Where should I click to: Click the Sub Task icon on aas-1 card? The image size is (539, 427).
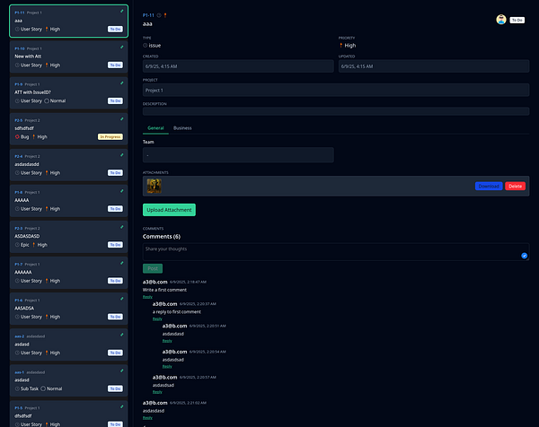click(17, 388)
